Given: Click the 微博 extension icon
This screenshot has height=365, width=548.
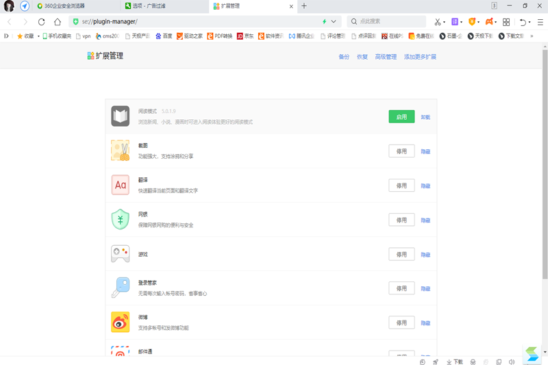Looking at the screenshot, I should point(121,322).
